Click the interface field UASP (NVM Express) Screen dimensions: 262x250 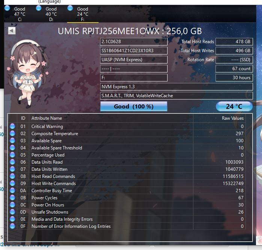[x=134, y=60]
